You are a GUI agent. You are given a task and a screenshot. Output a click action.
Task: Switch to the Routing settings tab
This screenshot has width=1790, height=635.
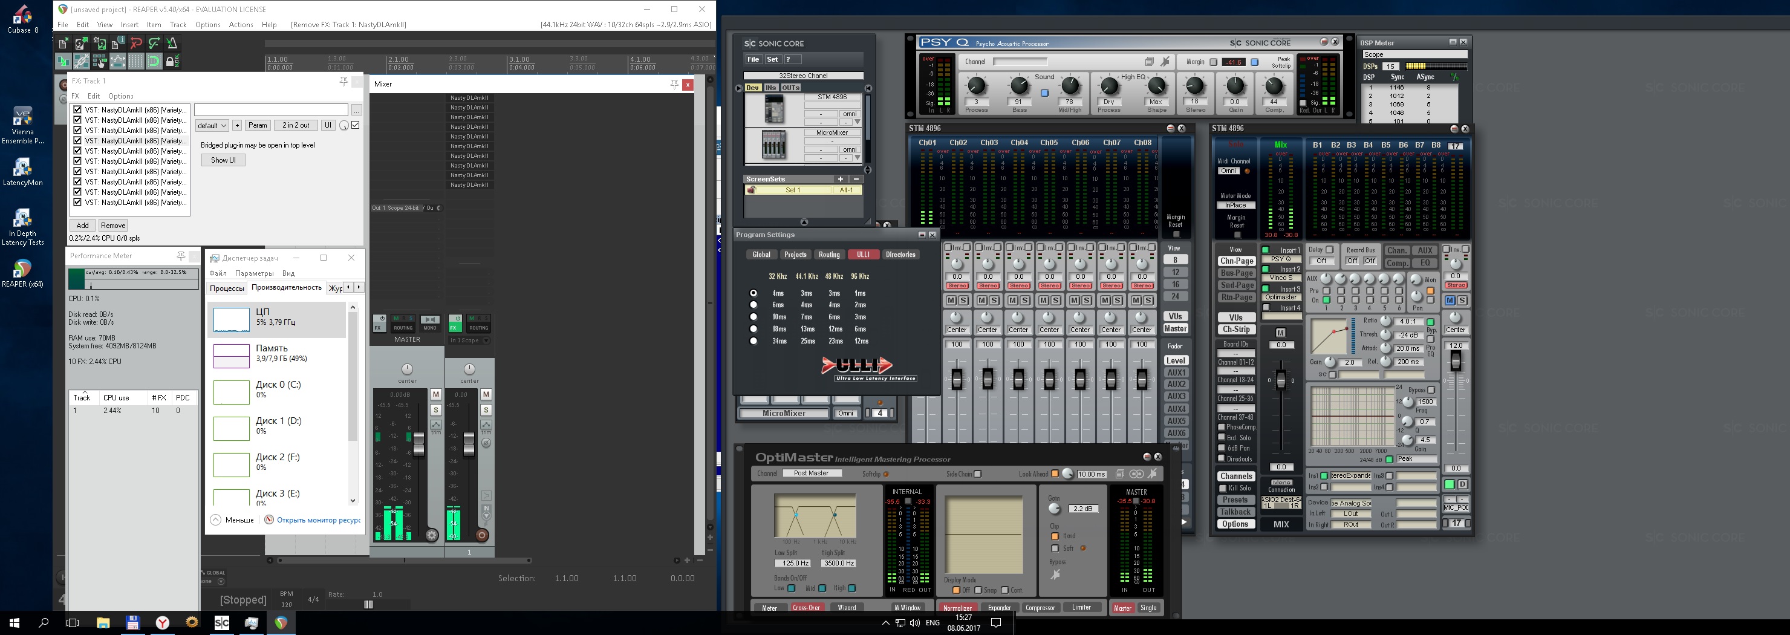(828, 254)
